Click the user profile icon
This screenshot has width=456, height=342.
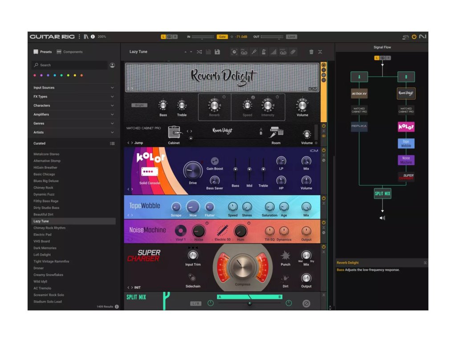pyautogui.click(x=112, y=65)
